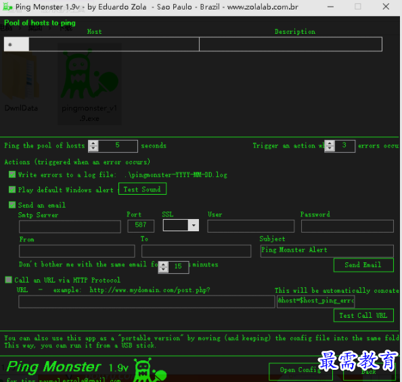Focus the User input field
The width and height of the screenshot is (402, 382).
point(250,226)
